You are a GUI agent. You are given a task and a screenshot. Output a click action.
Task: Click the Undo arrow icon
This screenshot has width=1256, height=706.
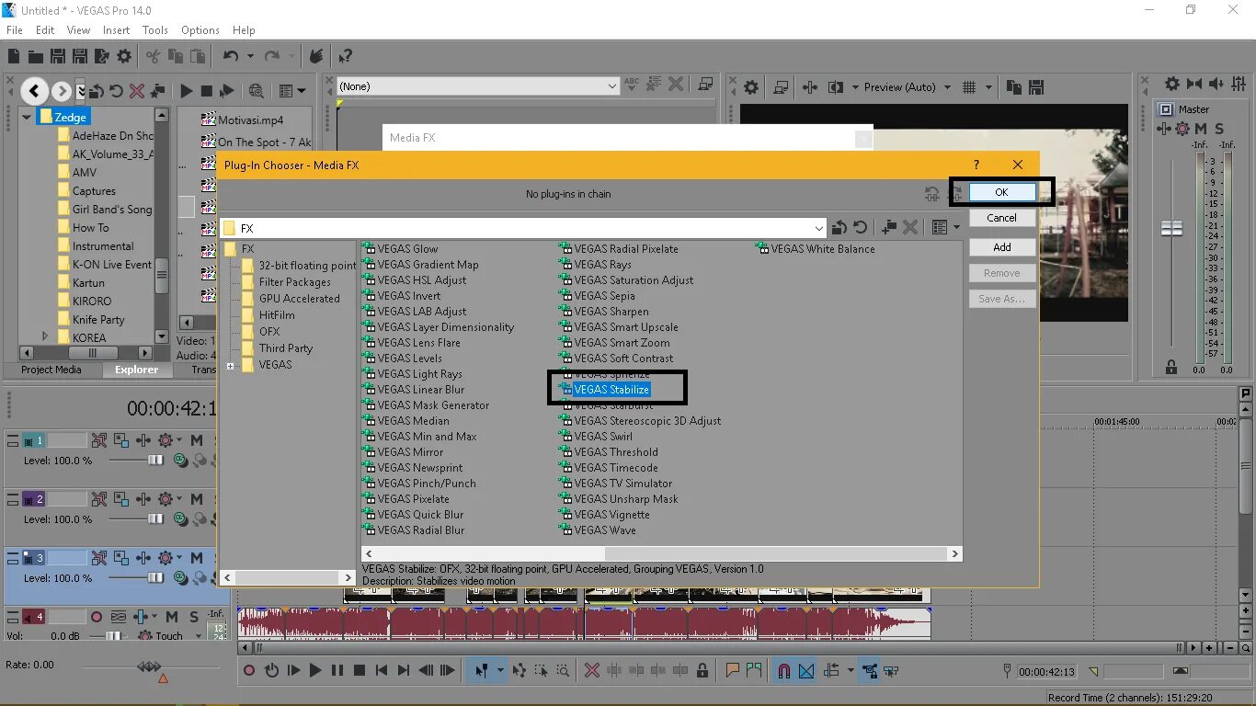click(231, 57)
